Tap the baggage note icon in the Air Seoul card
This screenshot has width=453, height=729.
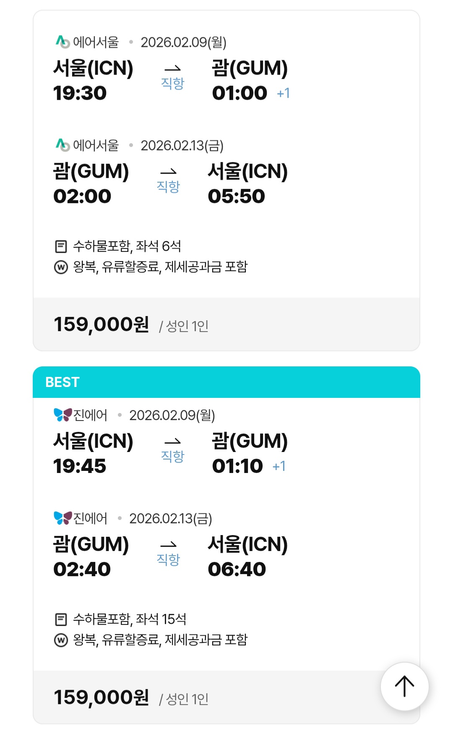pyautogui.click(x=61, y=246)
